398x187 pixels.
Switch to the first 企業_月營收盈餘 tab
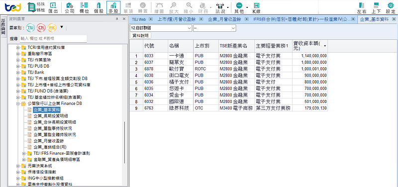224,19
